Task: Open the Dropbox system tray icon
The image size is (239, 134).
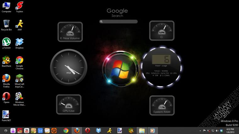Action: coord(221,131)
